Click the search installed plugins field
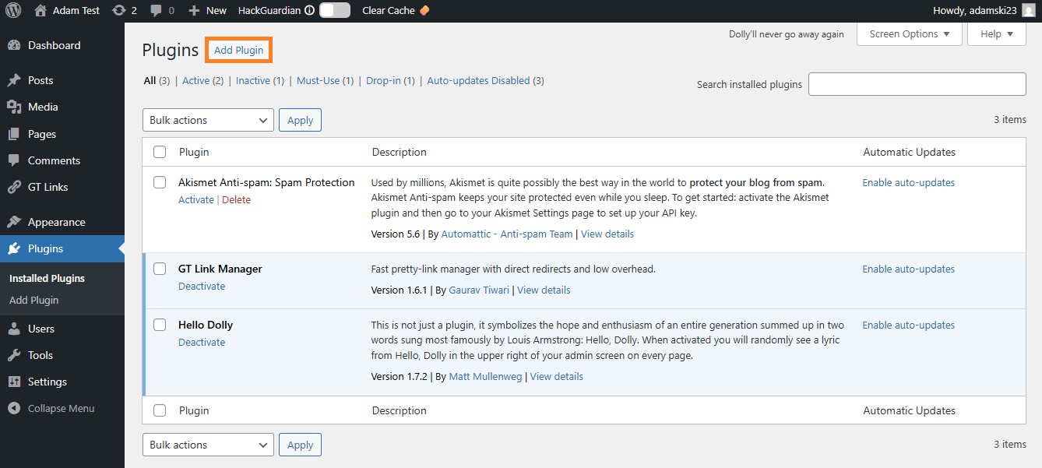Viewport: 1042px width, 468px height. pyautogui.click(x=917, y=83)
